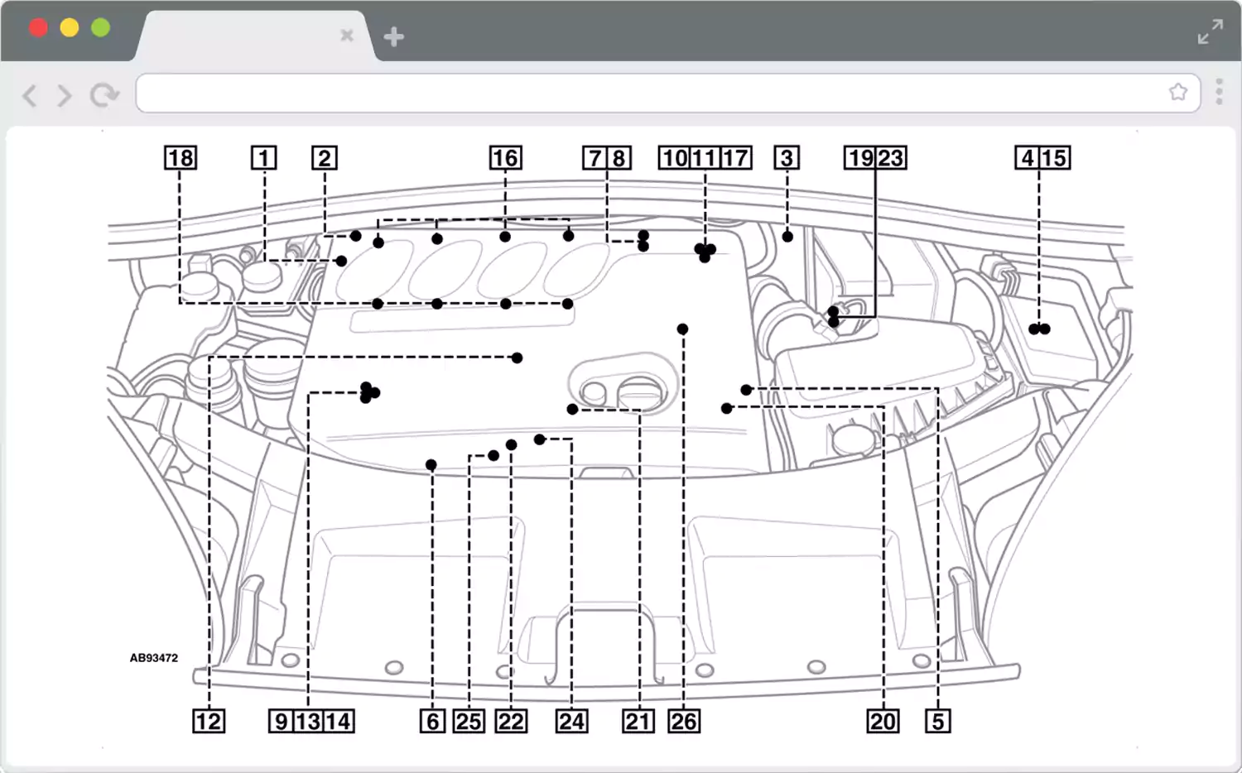Close the current browser tab
The width and height of the screenshot is (1242, 773).
click(x=347, y=36)
